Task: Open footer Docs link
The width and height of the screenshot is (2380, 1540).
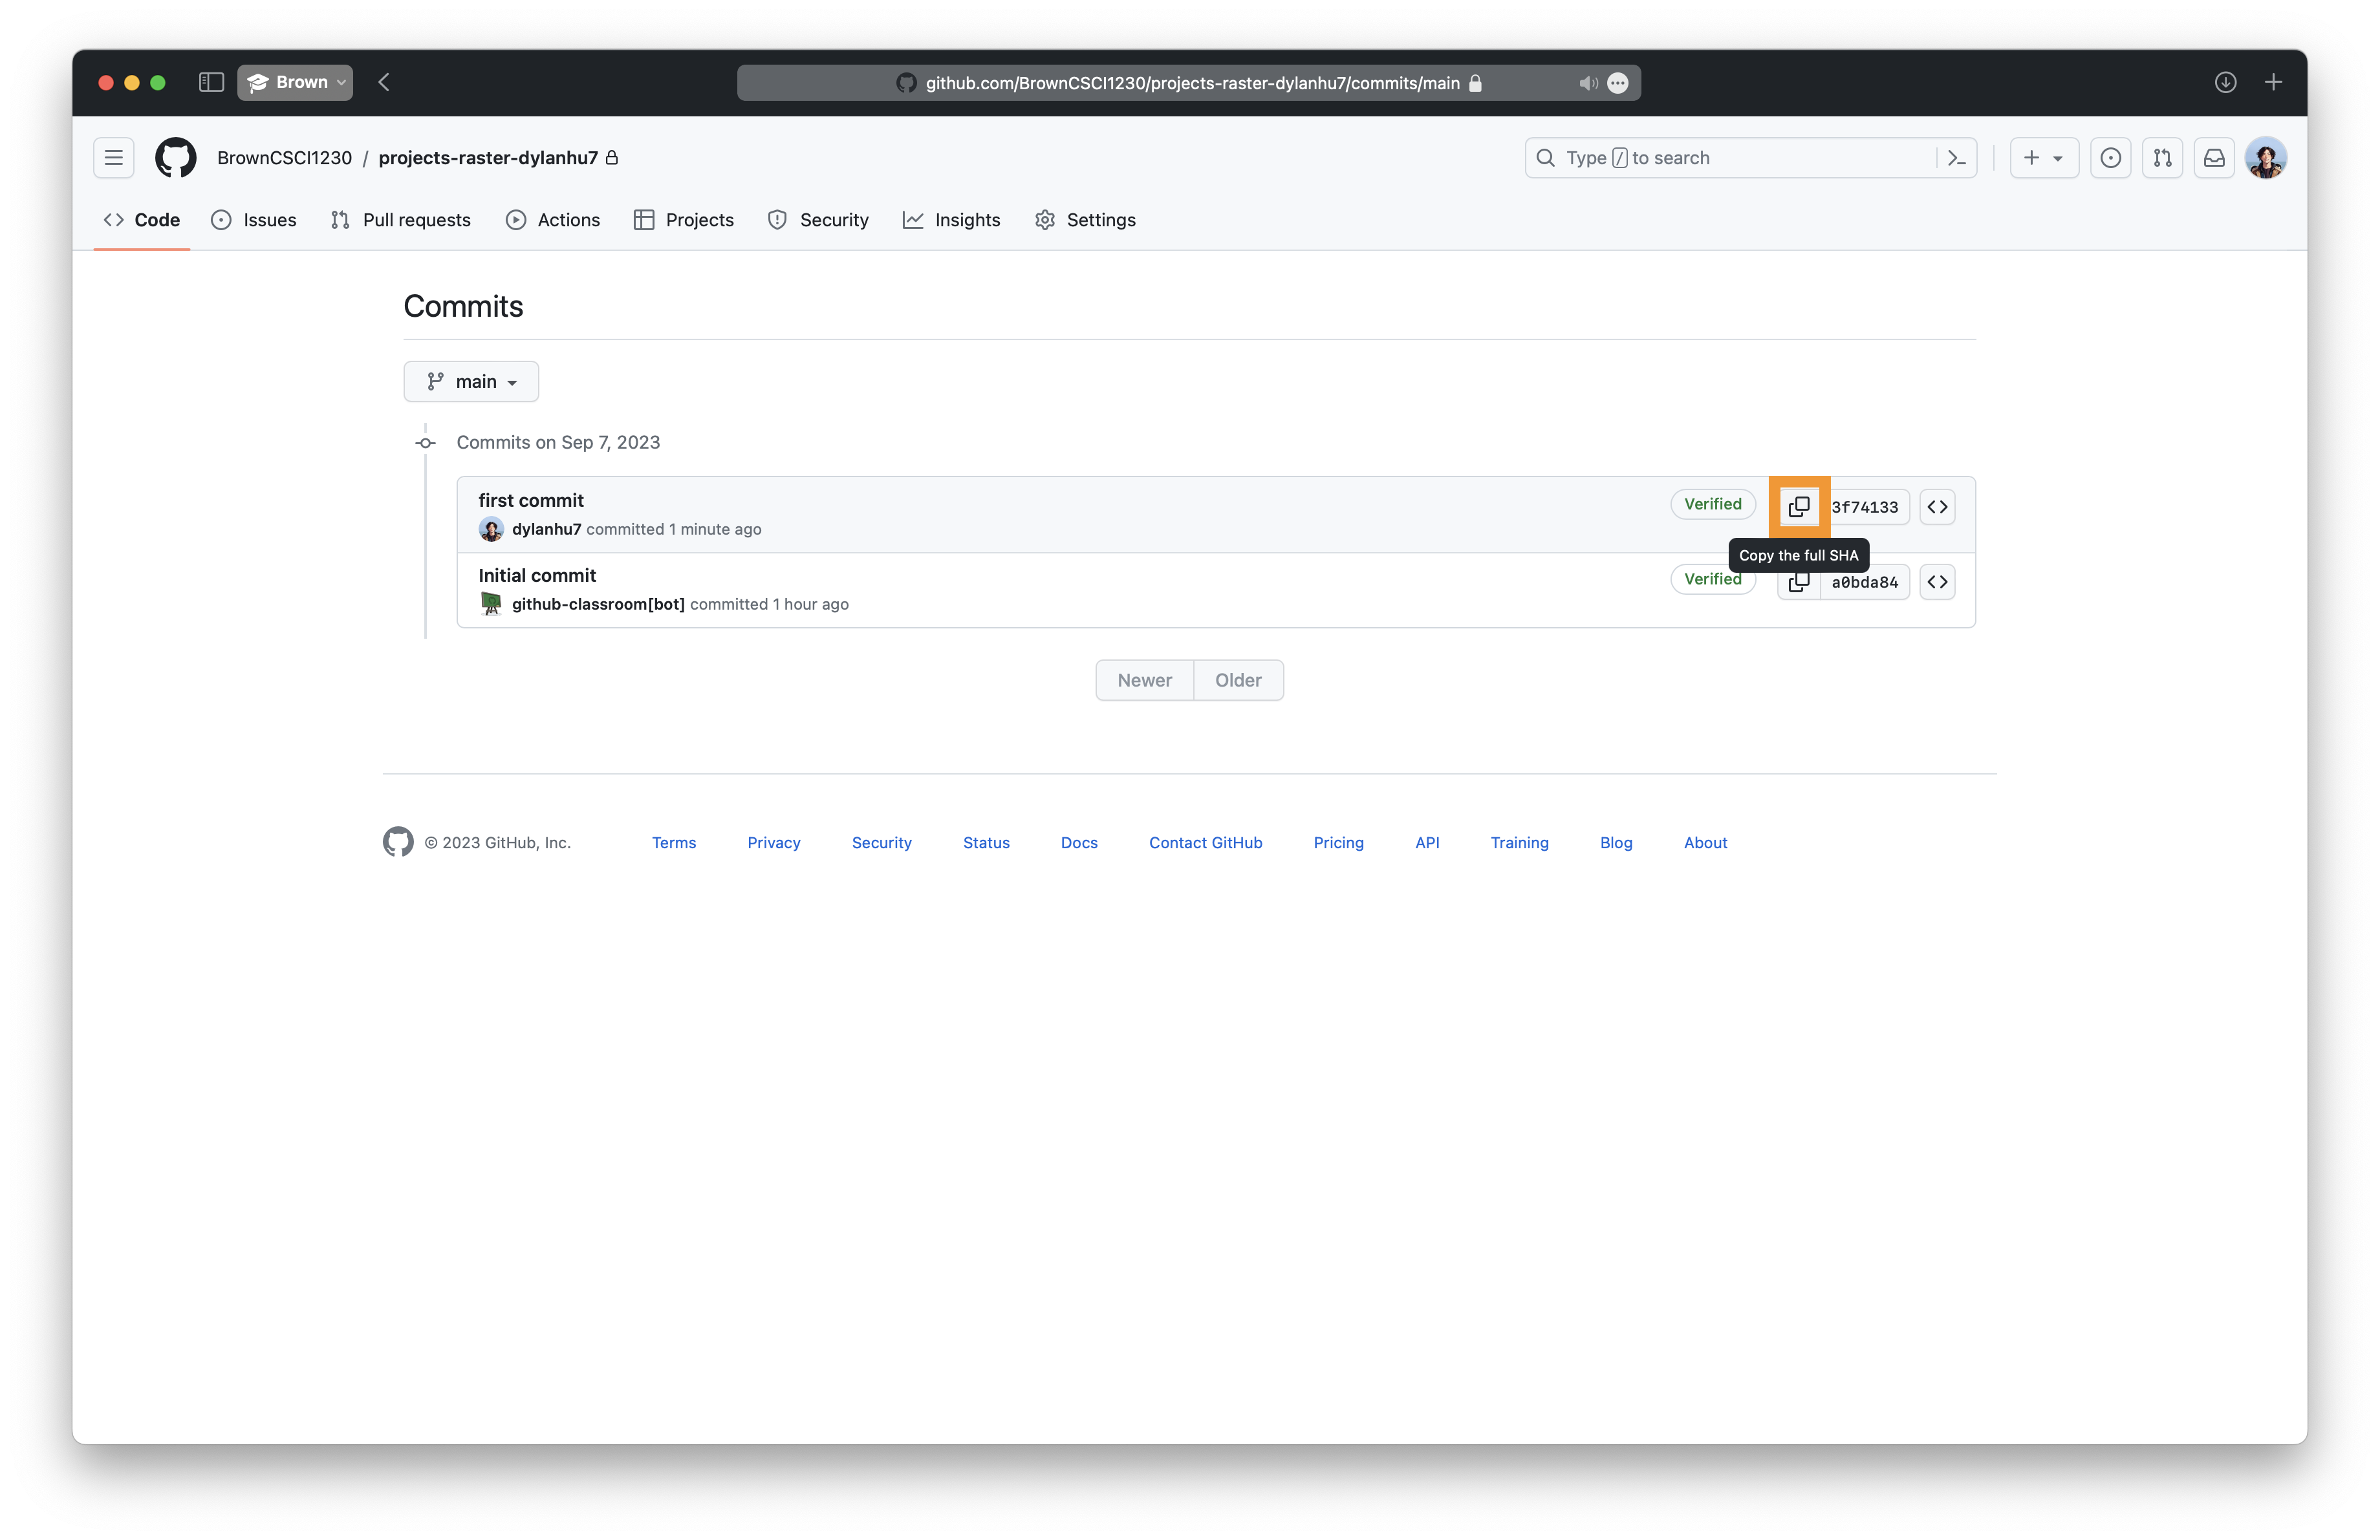Action: [1079, 842]
